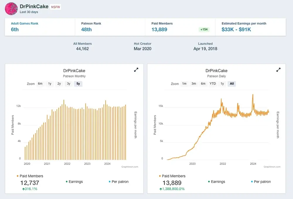
Task: Click the tallest late-2021 bar in monthly chart
Action: coord(64,130)
